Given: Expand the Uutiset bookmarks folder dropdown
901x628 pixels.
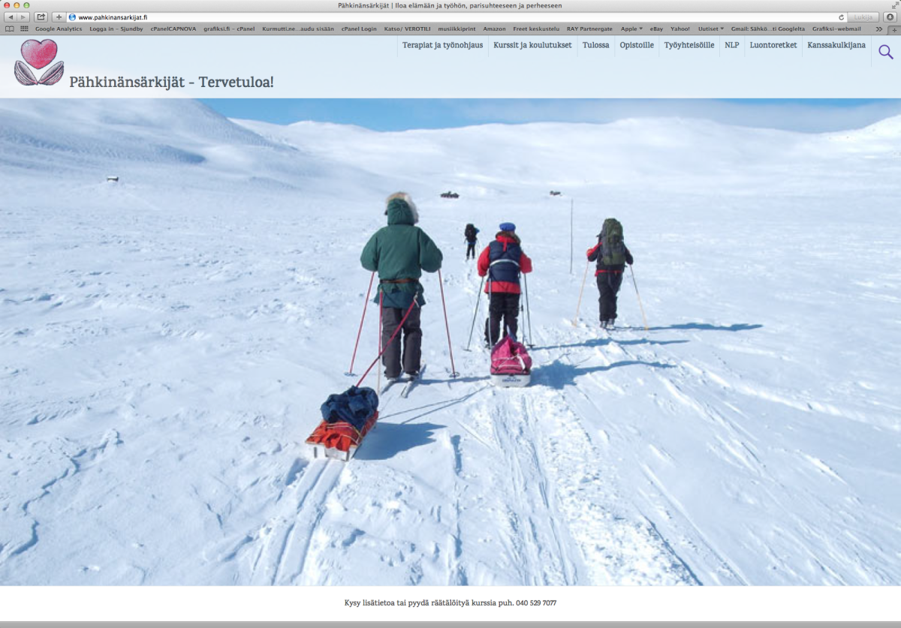Looking at the screenshot, I should pyautogui.click(x=711, y=29).
